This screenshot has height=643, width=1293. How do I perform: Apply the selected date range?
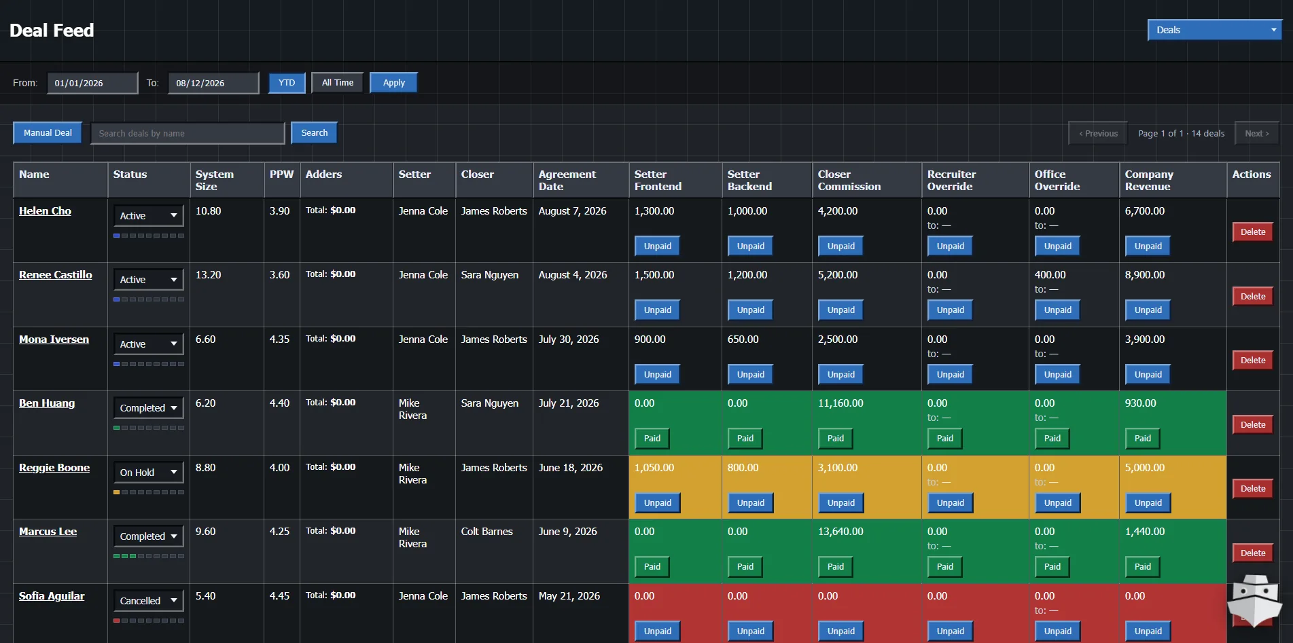pos(394,83)
